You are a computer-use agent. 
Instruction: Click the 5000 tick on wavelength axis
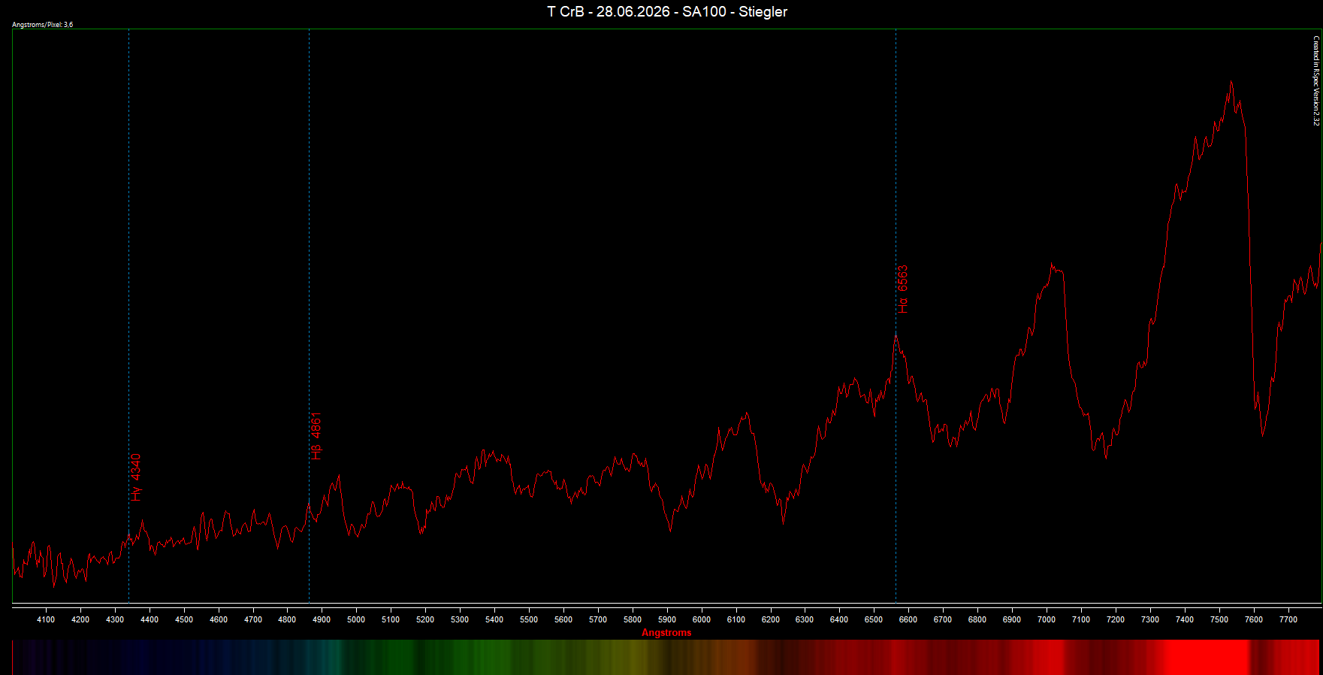(356, 619)
